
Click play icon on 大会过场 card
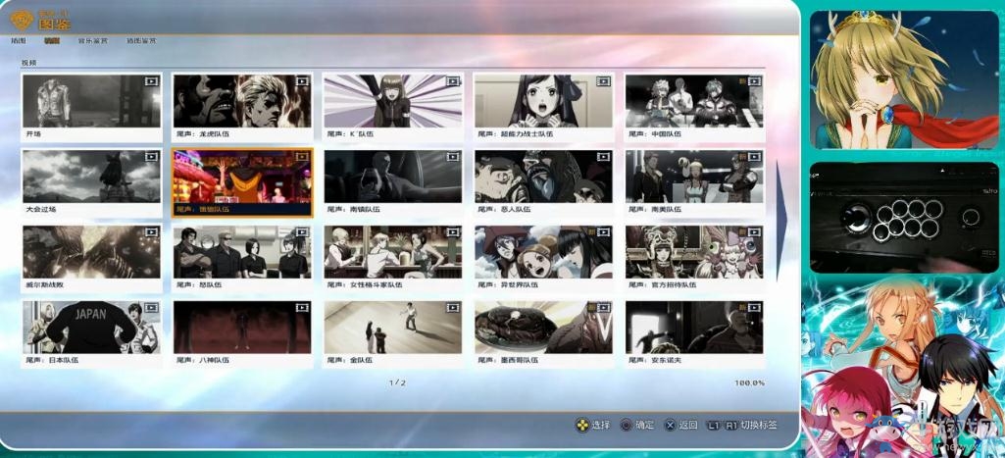151,157
